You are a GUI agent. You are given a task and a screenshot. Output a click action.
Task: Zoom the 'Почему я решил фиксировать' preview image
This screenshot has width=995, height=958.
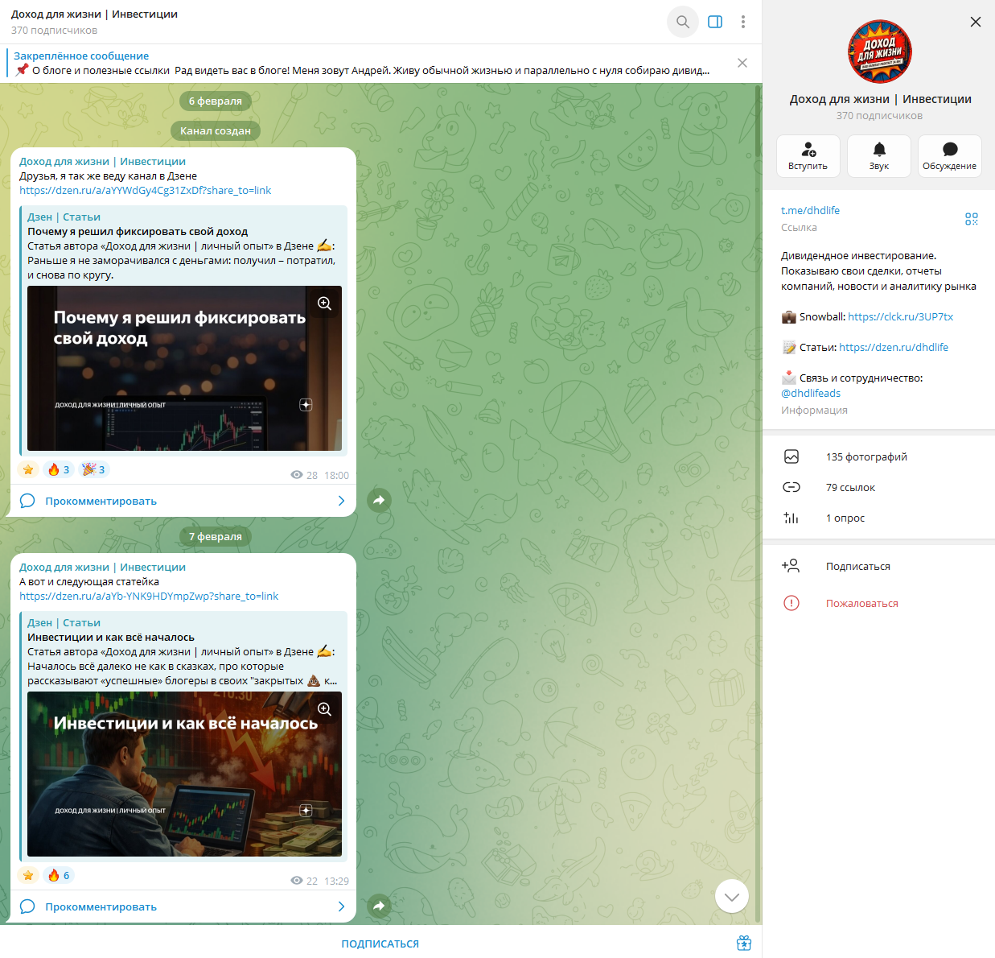point(324,304)
